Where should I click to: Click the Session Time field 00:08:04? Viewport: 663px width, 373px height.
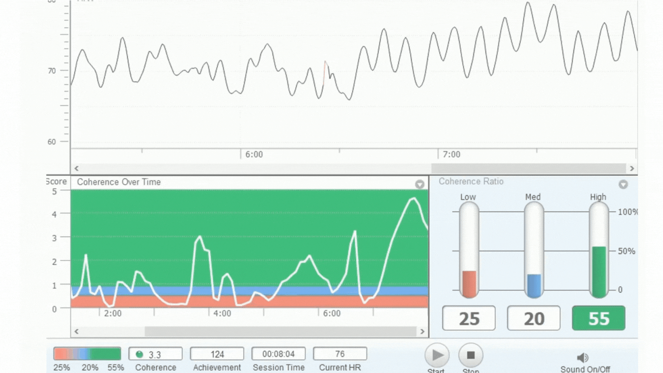point(279,354)
